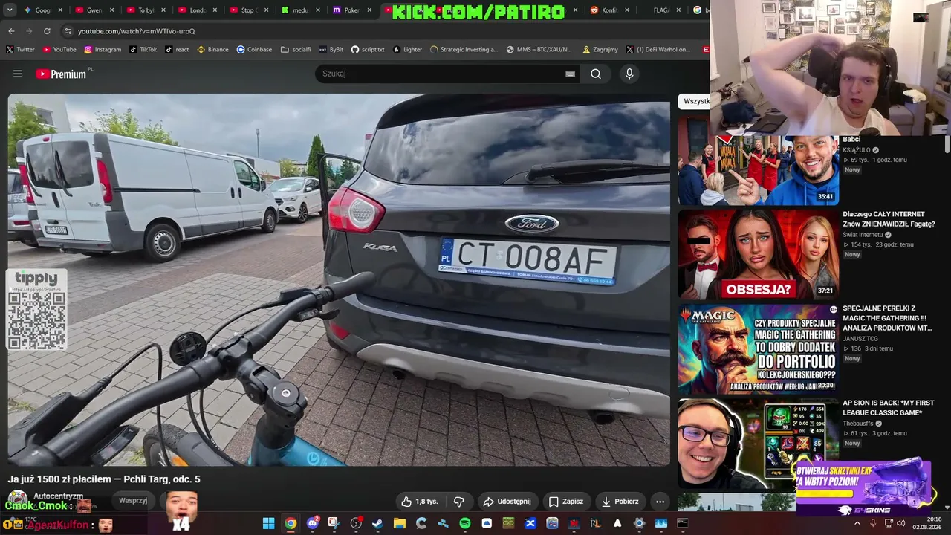Open the on-screen keyboard in search box
This screenshot has width=951, height=535.
click(570, 74)
